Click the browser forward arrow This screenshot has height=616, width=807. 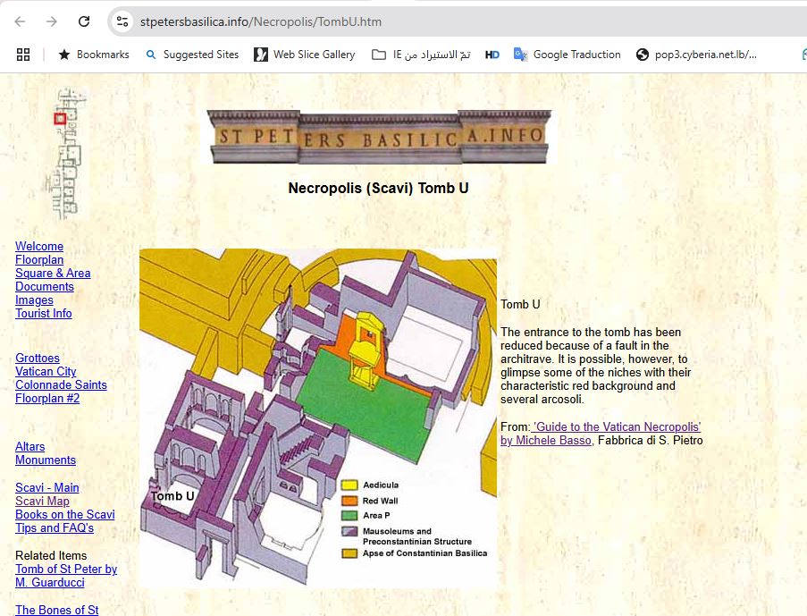(52, 21)
